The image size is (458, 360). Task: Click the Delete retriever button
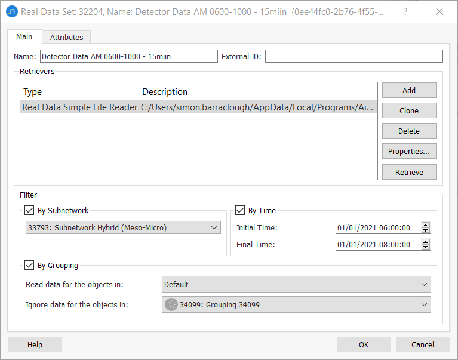[409, 131]
